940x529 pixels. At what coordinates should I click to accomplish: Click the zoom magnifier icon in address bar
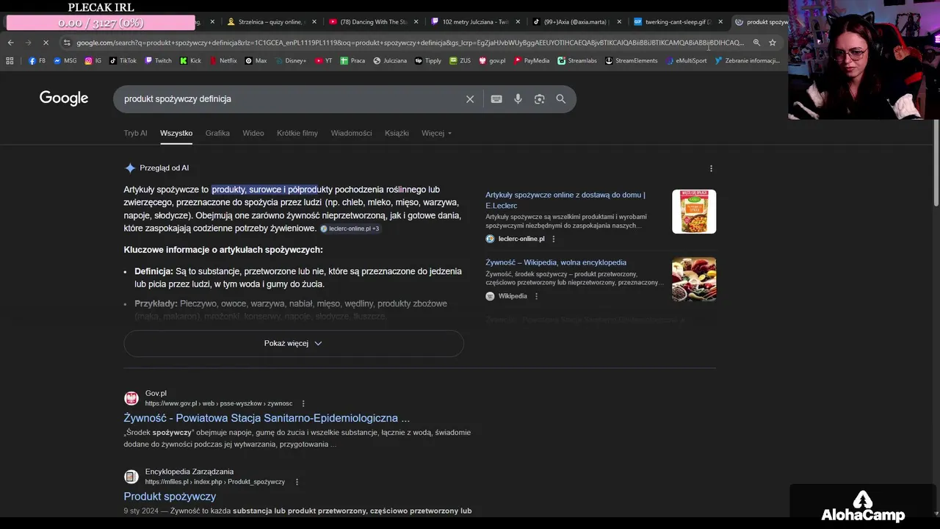[756, 43]
